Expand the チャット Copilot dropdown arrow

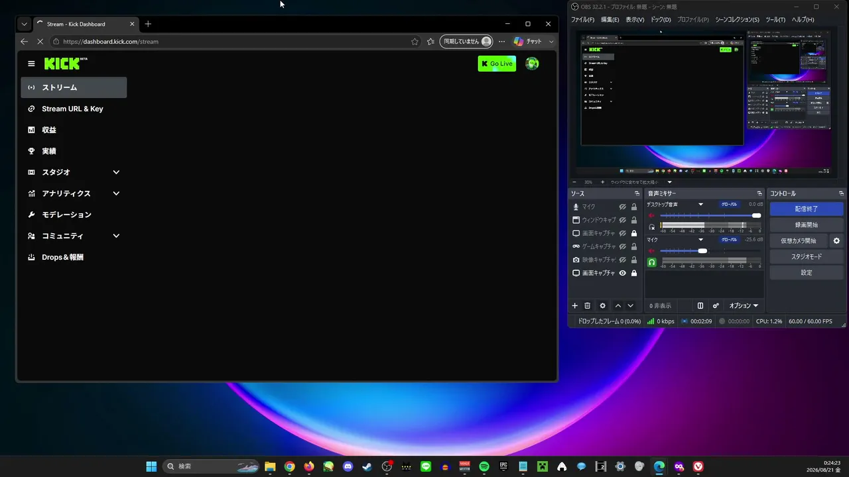tap(551, 41)
